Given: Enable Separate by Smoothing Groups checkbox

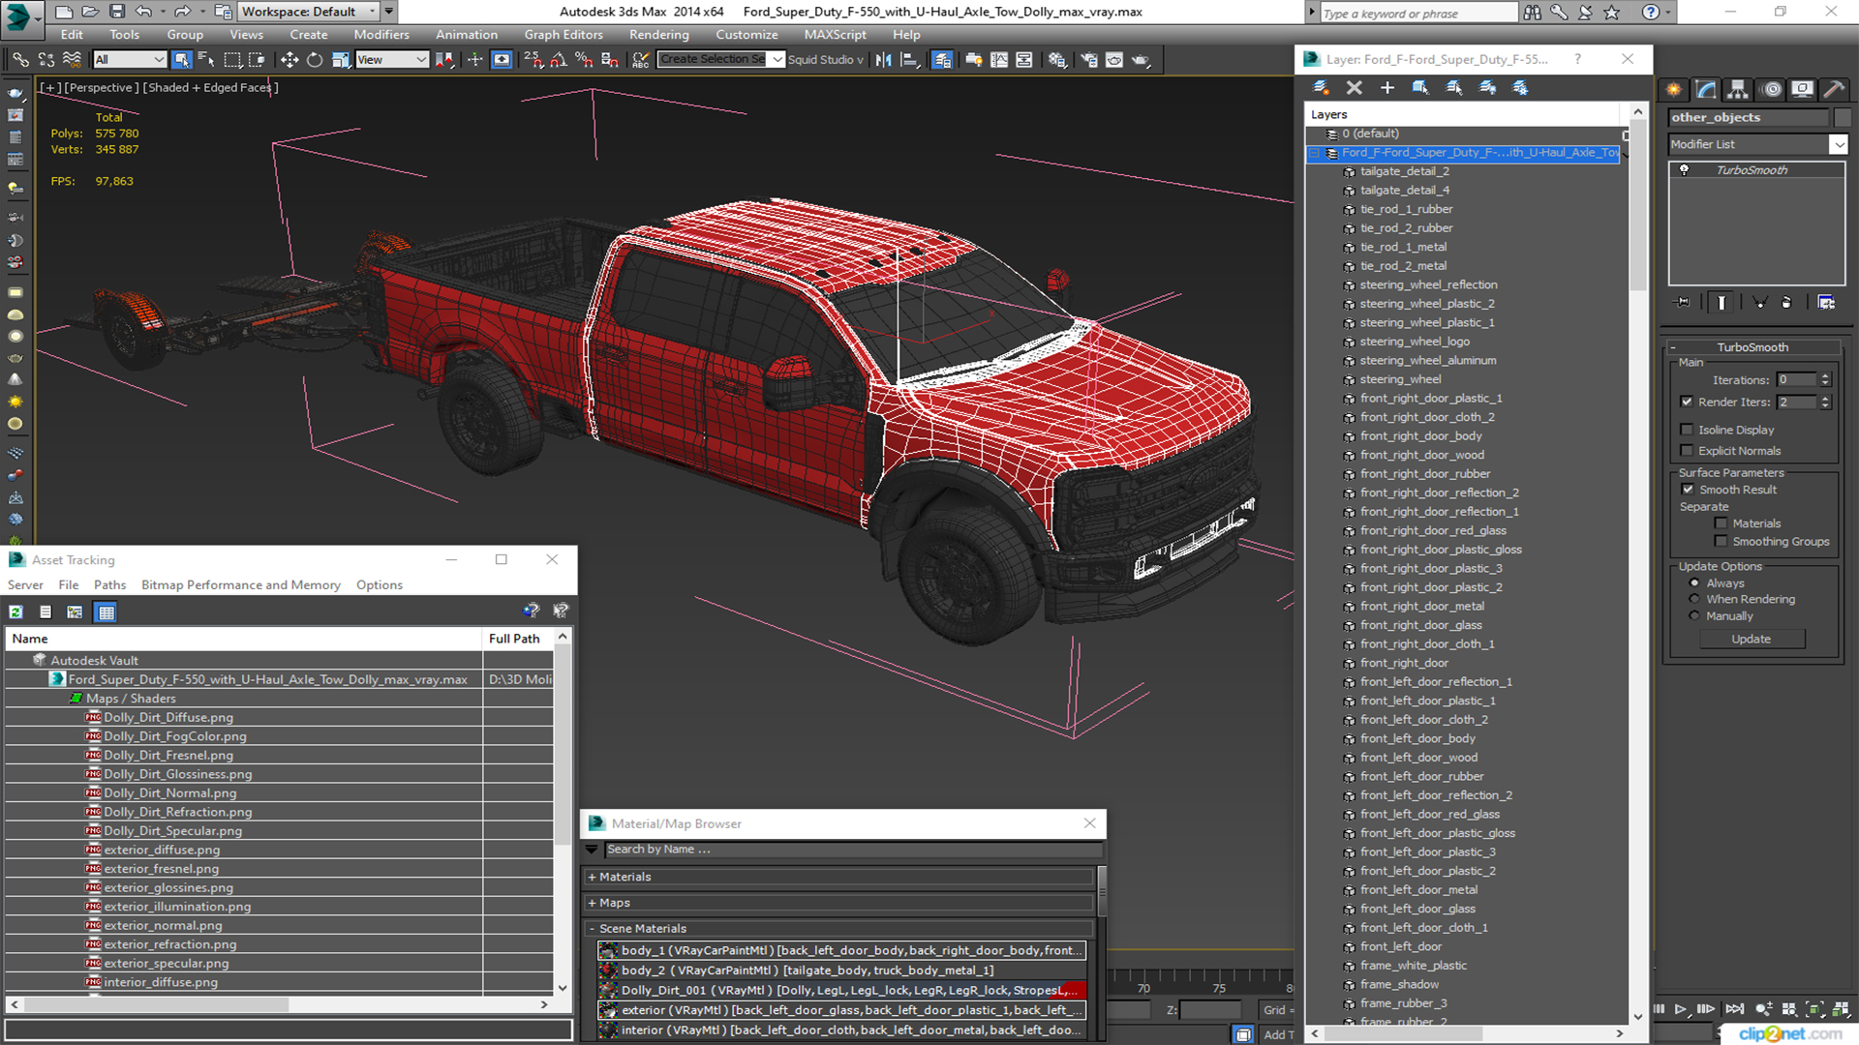Looking at the screenshot, I should (1721, 542).
